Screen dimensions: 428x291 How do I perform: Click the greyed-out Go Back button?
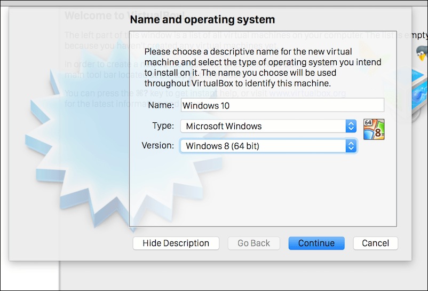click(x=253, y=243)
